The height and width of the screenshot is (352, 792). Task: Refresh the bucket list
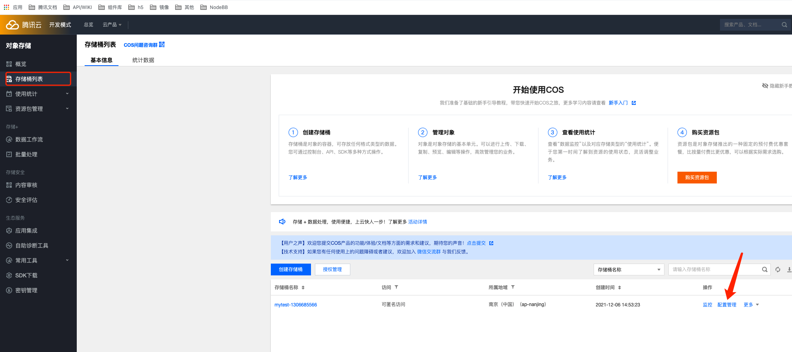point(778,269)
